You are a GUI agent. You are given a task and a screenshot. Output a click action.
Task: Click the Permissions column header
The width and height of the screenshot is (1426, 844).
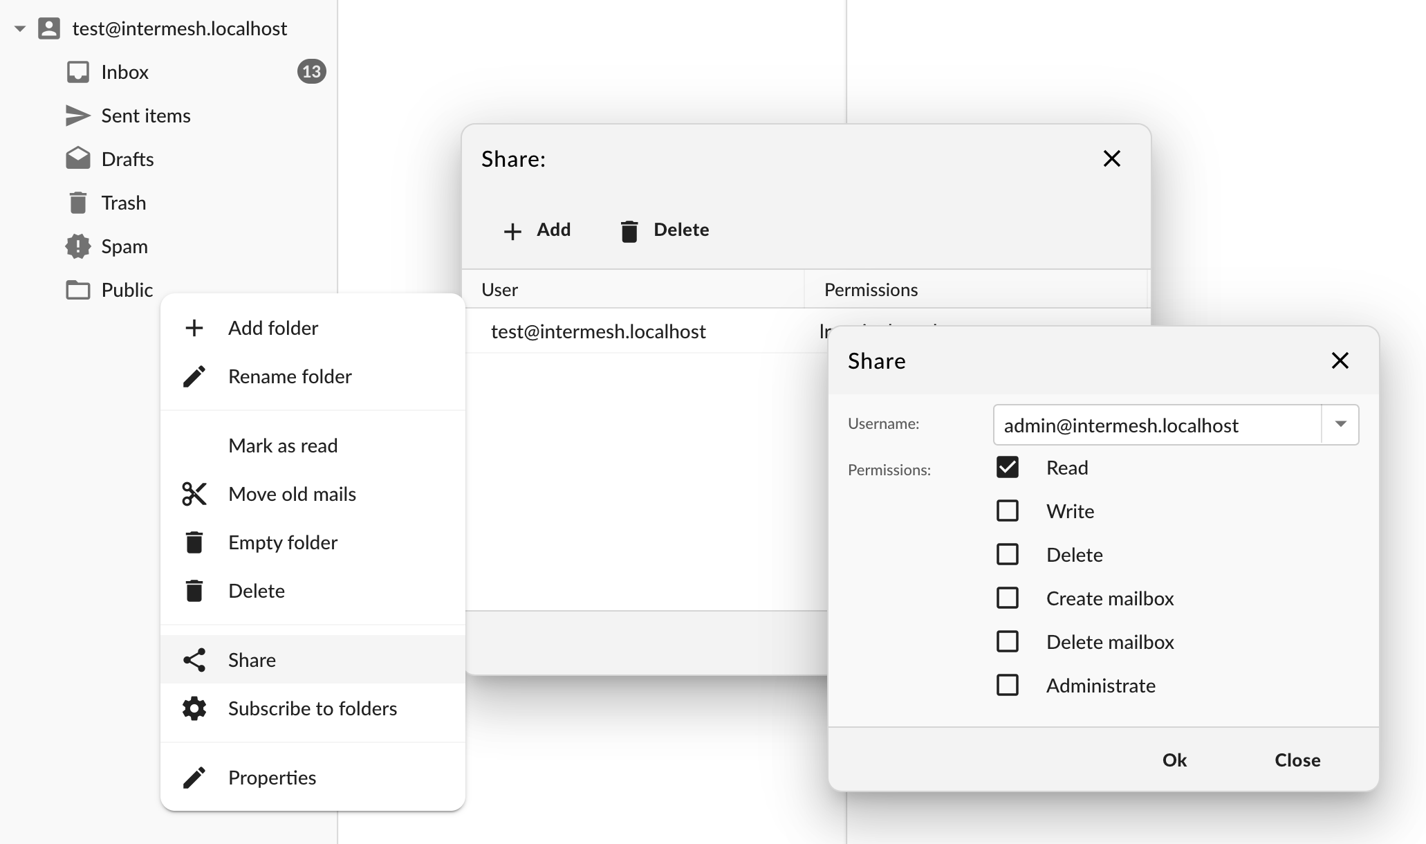975,290
